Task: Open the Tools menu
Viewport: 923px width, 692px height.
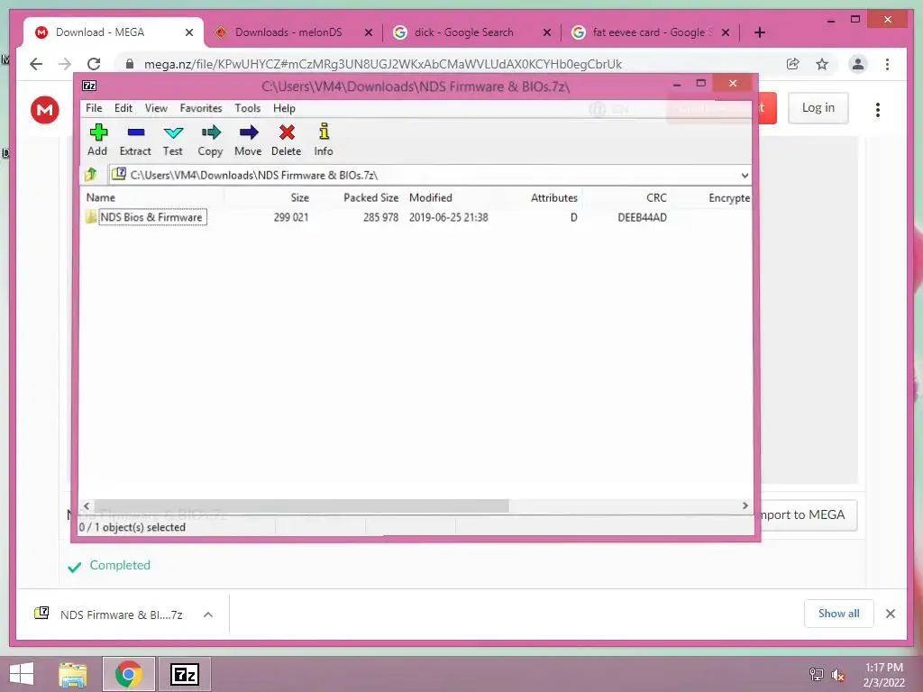Action: pyautogui.click(x=247, y=108)
